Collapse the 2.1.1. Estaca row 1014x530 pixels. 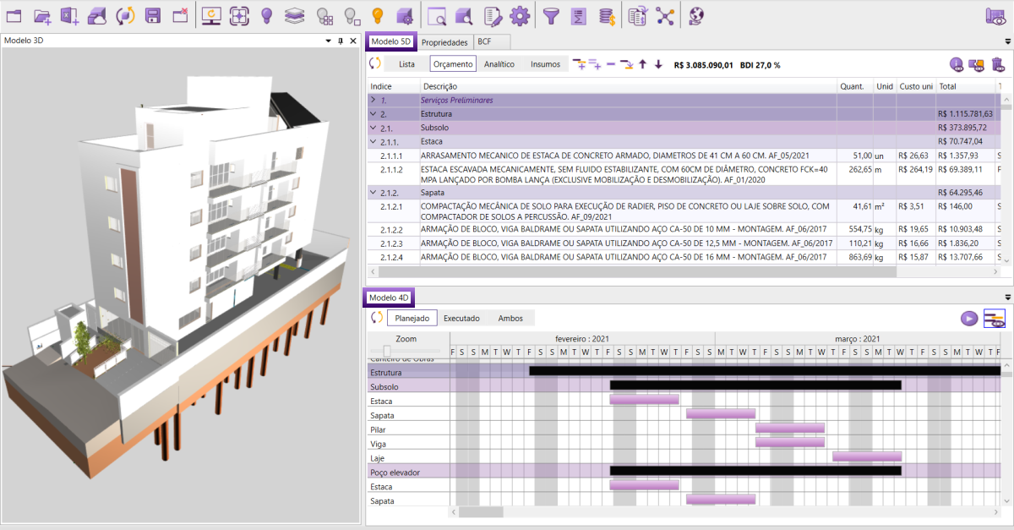[x=373, y=142]
